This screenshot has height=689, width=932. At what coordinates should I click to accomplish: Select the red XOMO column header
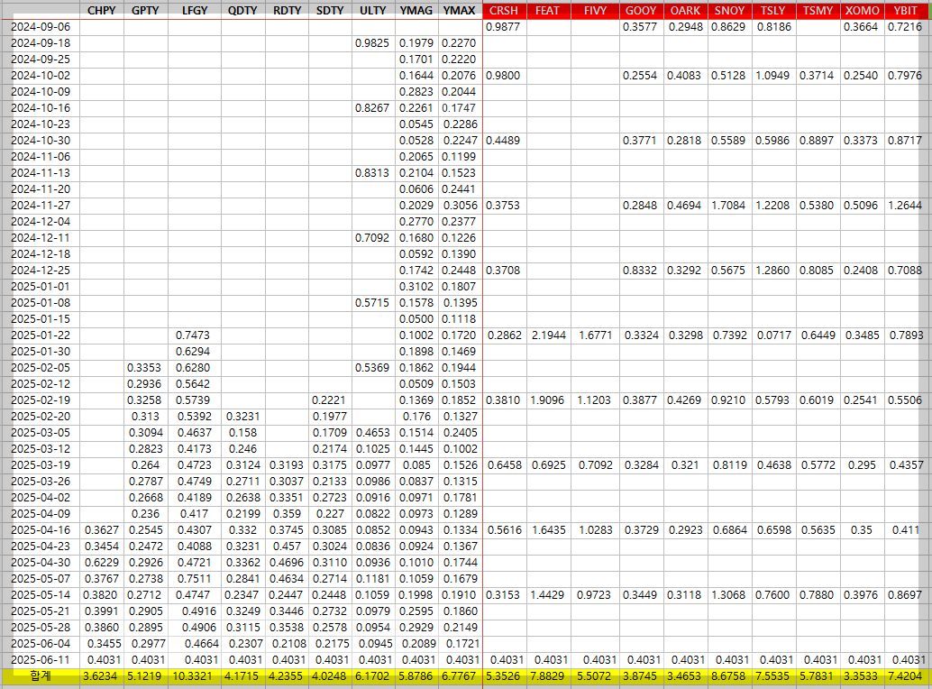point(863,10)
